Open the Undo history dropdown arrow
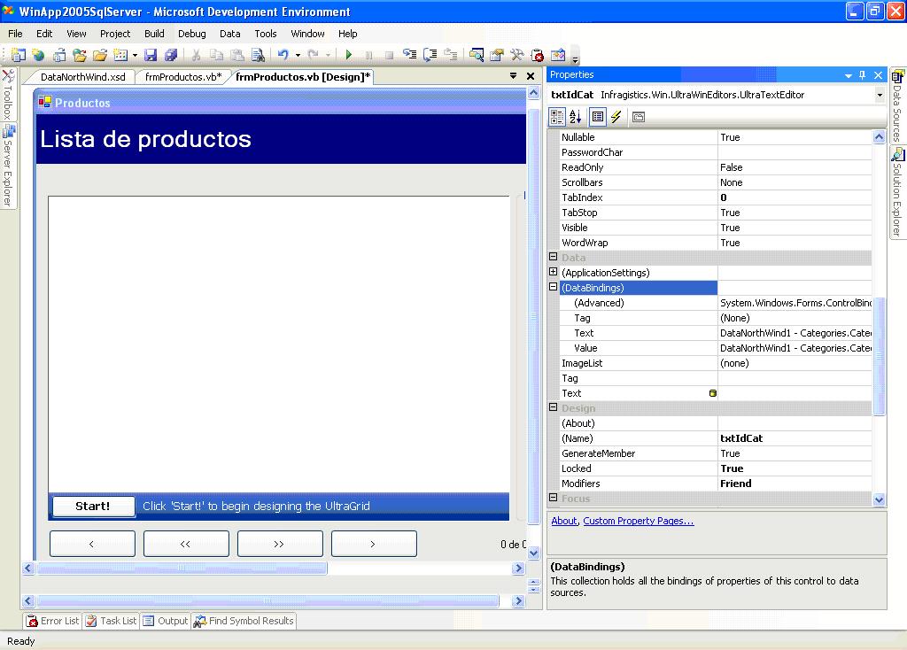907x650 pixels. click(298, 56)
